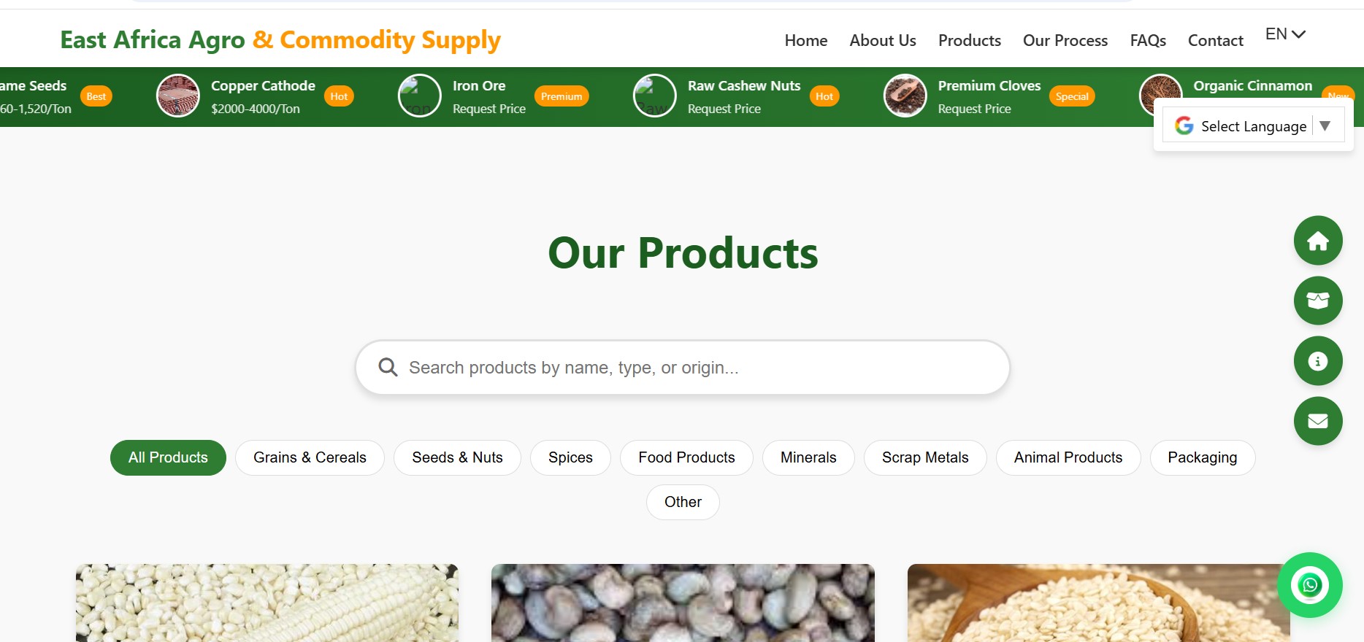Open the WhatsApp chat bubble

click(1309, 585)
